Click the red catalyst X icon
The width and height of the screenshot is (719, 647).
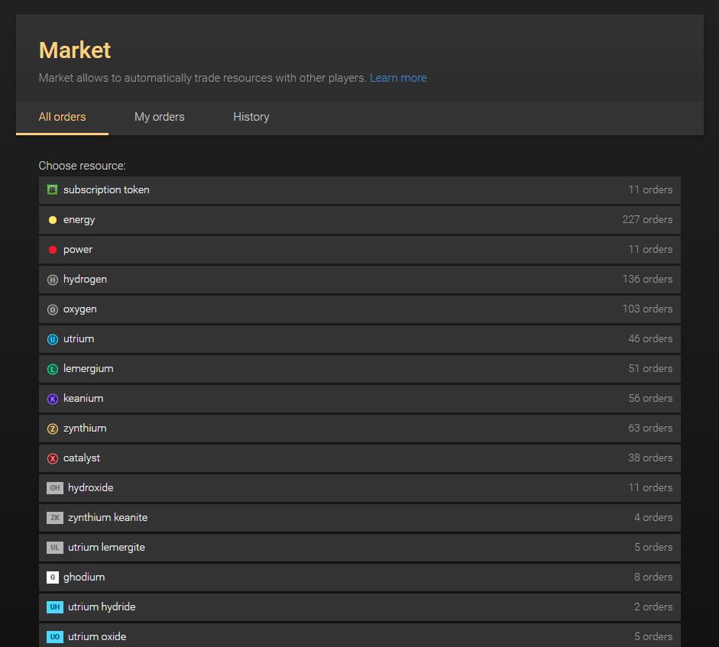click(53, 458)
